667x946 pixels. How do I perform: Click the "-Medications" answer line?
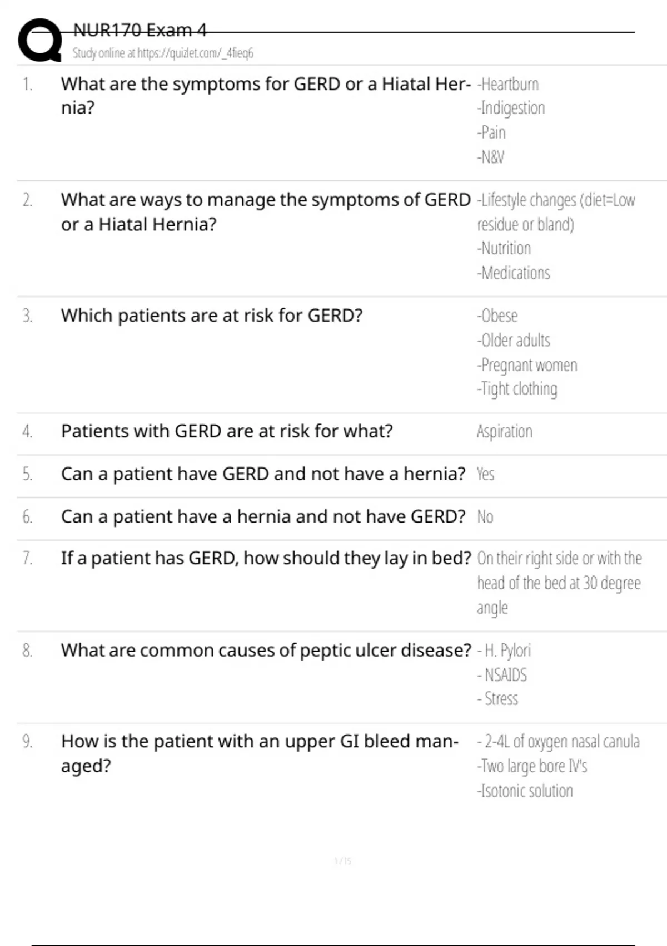click(514, 273)
